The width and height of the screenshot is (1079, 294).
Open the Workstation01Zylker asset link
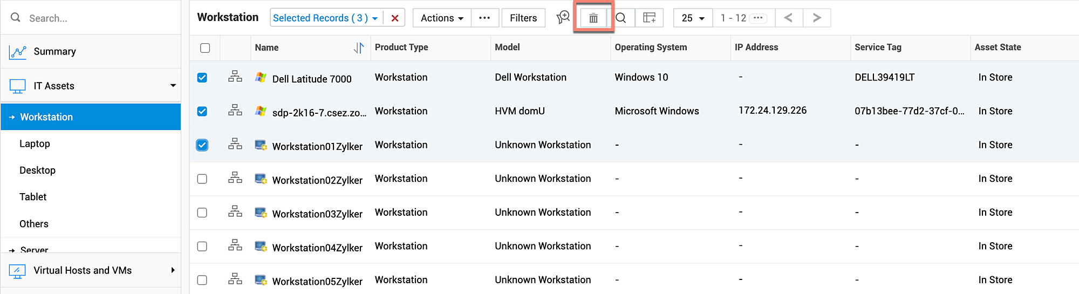click(317, 147)
